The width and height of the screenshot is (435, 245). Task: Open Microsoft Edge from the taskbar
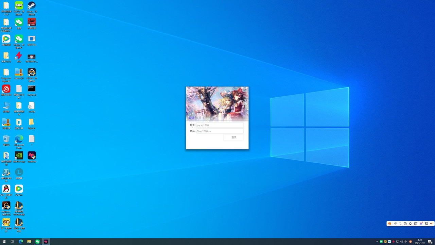[21, 242]
